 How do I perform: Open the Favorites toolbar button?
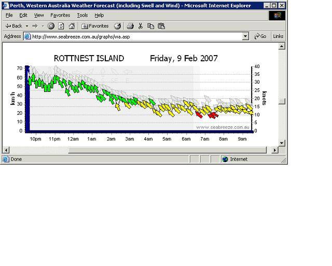coord(95,26)
